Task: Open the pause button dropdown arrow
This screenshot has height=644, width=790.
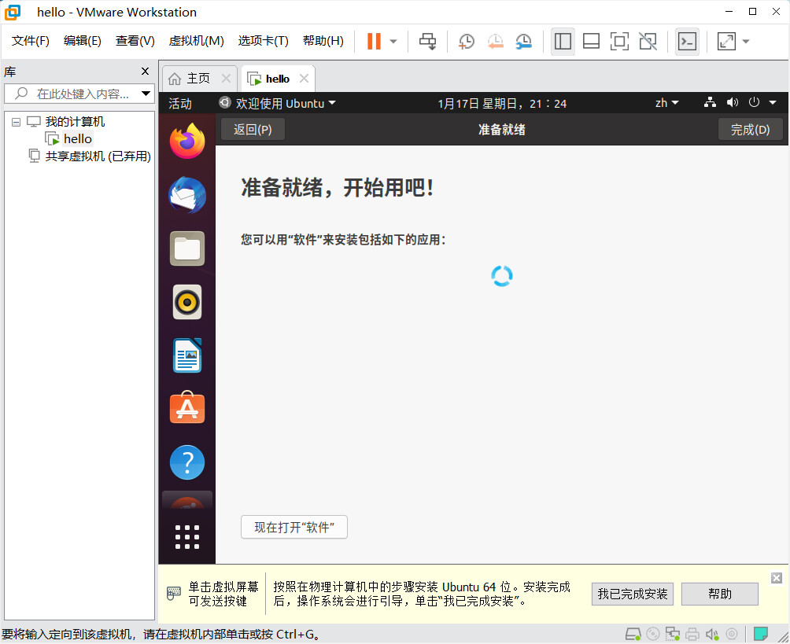Action: click(393, 42)
